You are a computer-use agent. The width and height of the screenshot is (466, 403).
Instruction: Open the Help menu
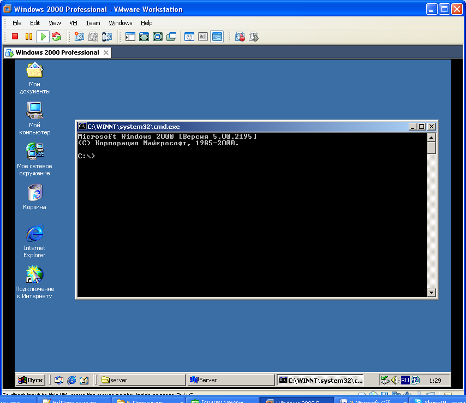[x=147, y=23]
